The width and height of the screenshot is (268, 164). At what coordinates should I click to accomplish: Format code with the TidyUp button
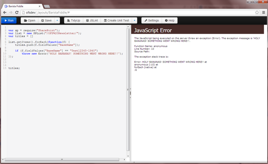[74, 20]
